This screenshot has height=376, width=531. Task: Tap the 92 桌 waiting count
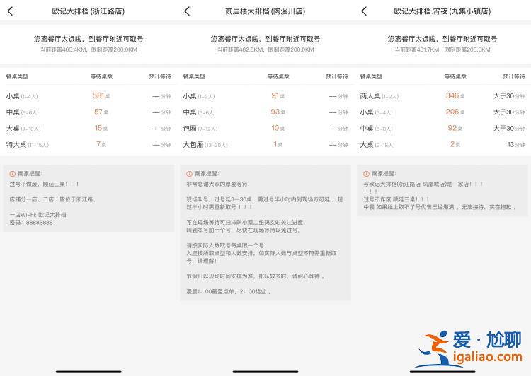pyautogui.click(x=455, y=128)
